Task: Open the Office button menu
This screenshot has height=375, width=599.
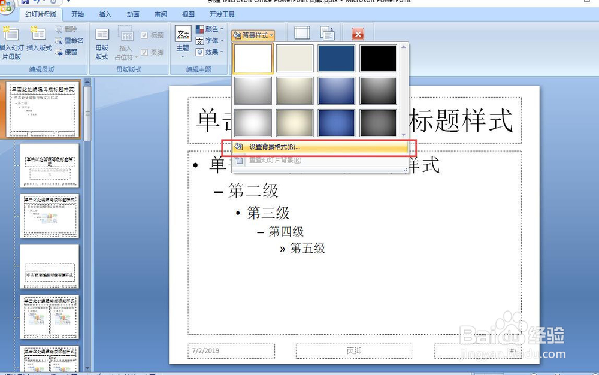Action: coord(5,5)
